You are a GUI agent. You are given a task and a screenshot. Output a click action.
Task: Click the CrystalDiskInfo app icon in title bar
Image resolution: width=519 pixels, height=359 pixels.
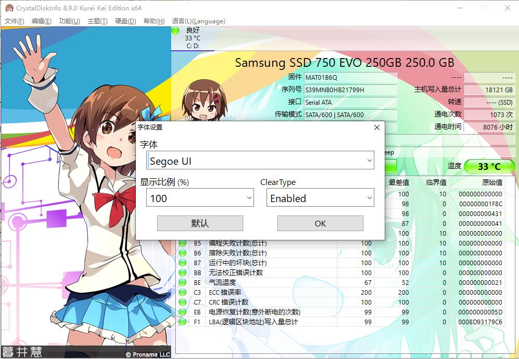tap(9, 8)
